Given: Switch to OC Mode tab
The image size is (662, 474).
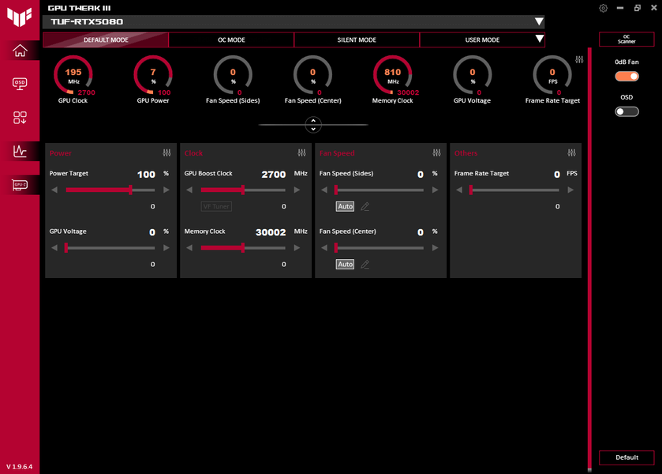Looking at the screenshot, I should click(x=231, y=39).
